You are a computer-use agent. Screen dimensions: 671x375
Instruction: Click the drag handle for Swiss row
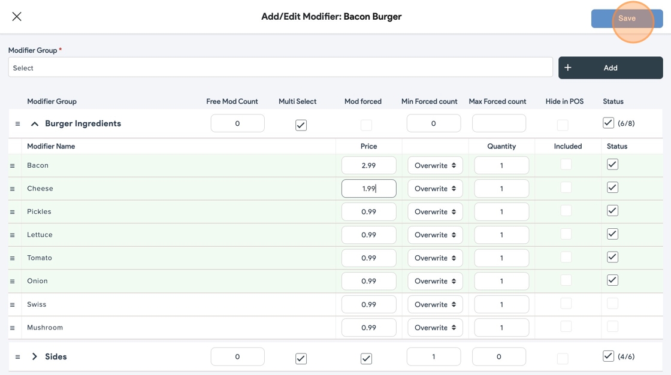12,305
